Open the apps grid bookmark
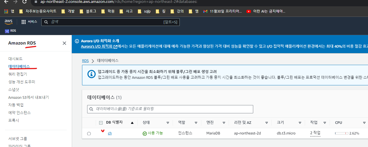The image size is (368, 147). click(x=9, y=11)
